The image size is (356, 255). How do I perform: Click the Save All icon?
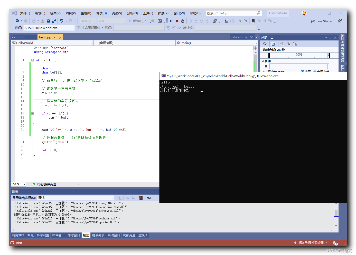[54, 21]
